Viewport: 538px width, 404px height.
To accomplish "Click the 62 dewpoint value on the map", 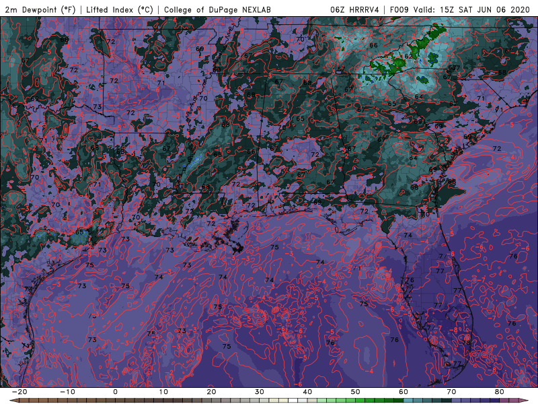I will [408, 57].
